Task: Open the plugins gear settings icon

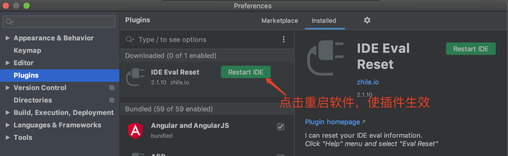Action: coord(367,20)
